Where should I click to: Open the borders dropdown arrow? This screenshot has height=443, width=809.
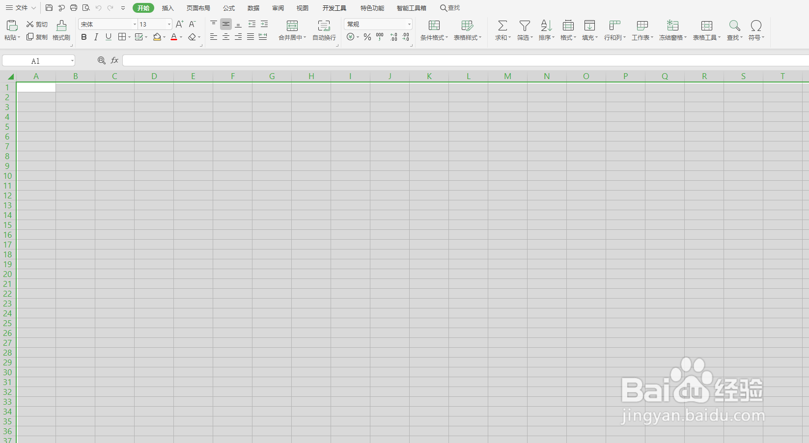click(x=129, y=37)
